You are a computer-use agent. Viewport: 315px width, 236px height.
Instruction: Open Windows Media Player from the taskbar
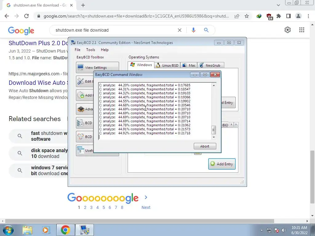click(46, 230)
